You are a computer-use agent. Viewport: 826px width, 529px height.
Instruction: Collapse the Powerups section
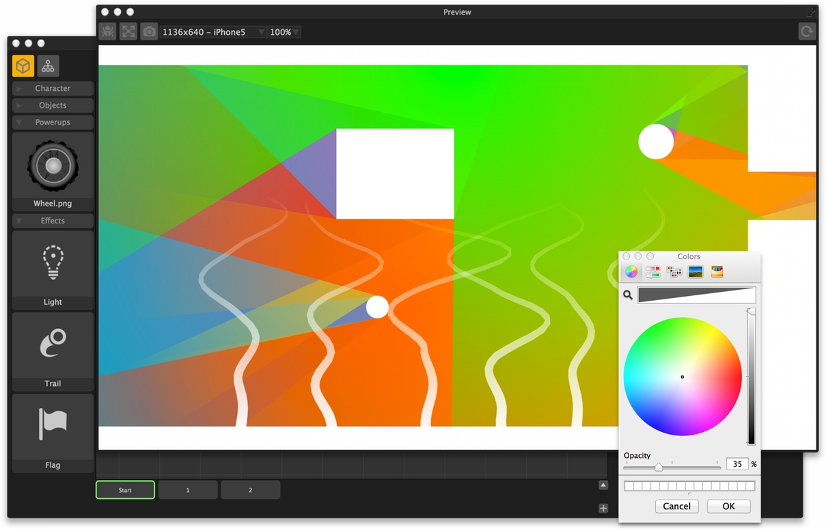pyautogui.click(x=53, y=122)
